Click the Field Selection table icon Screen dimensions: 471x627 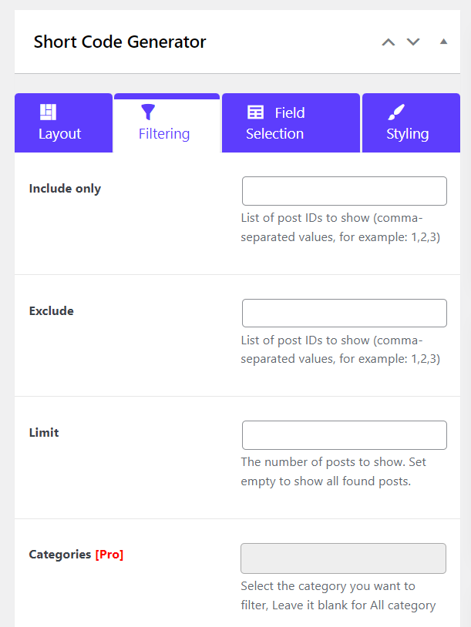click(255, 112)
